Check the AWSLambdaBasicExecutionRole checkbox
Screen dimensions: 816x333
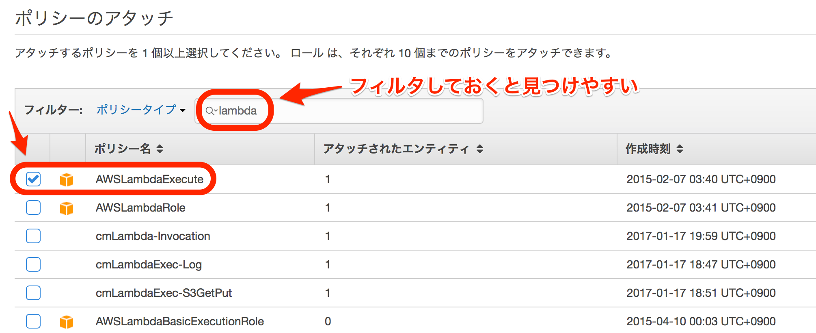(33, 321)
